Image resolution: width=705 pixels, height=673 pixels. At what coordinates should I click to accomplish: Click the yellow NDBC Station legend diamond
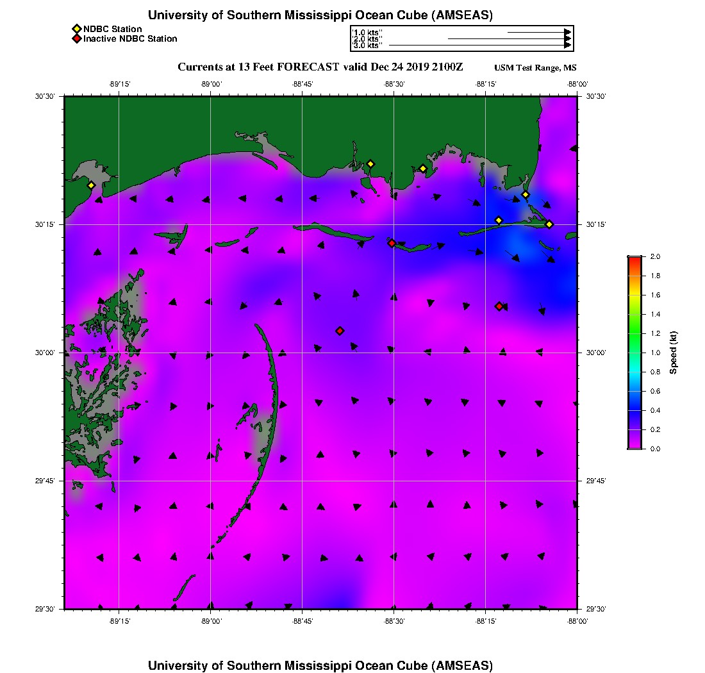(76, 29)
